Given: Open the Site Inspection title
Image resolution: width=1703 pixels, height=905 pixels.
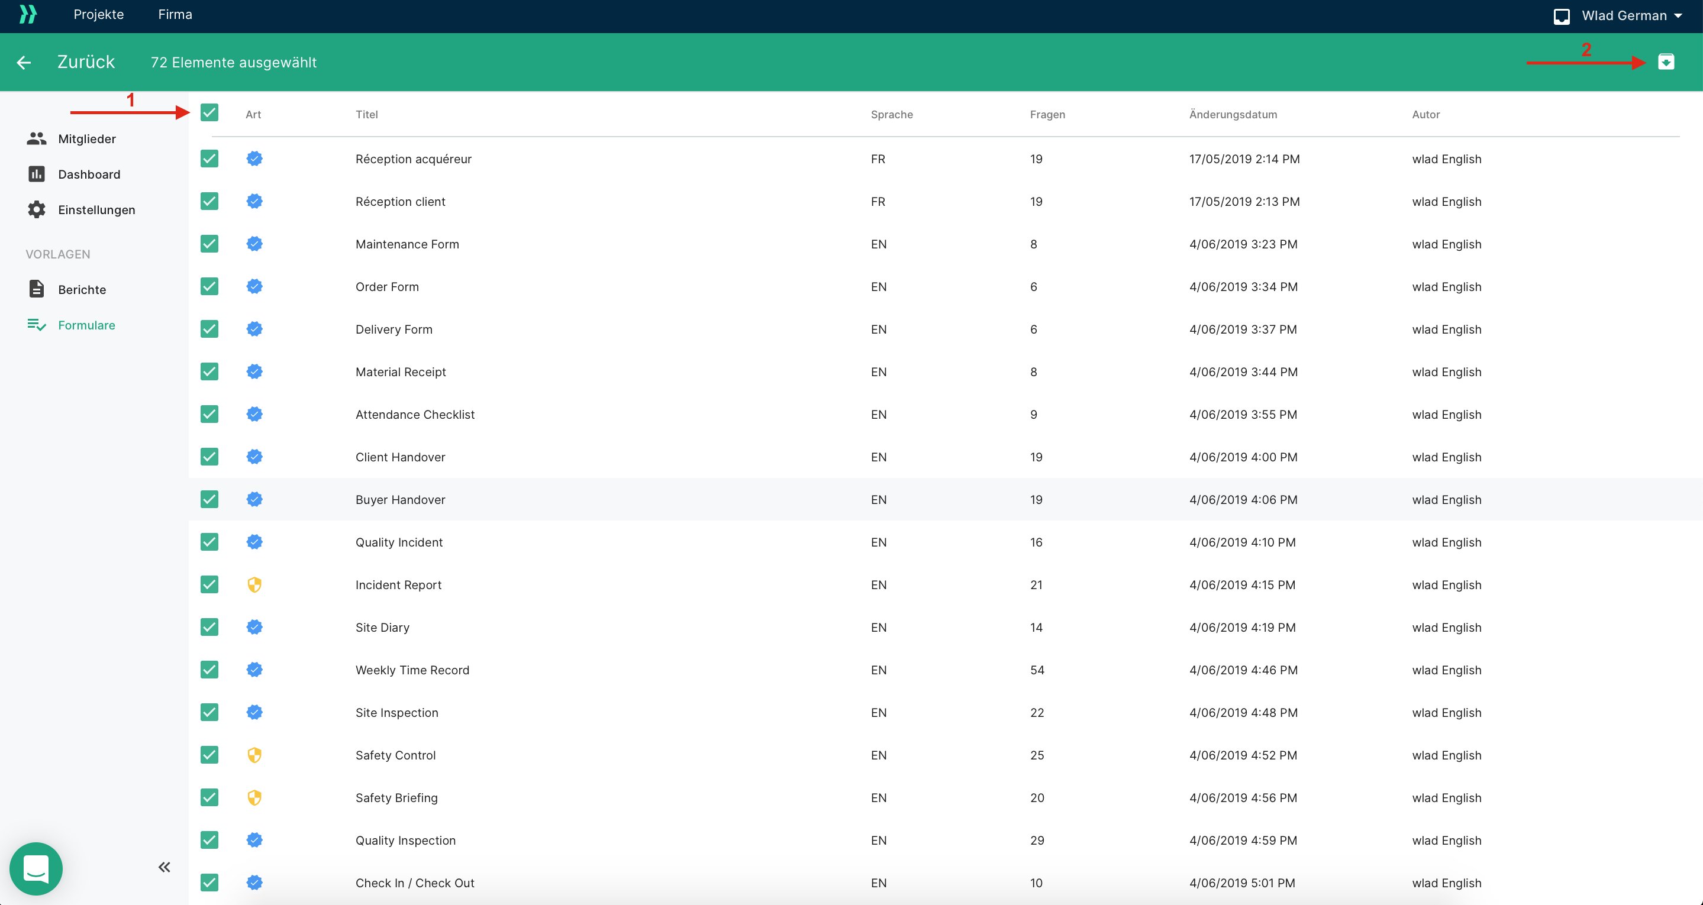Looking at the screenshot, I should point(396,713).
